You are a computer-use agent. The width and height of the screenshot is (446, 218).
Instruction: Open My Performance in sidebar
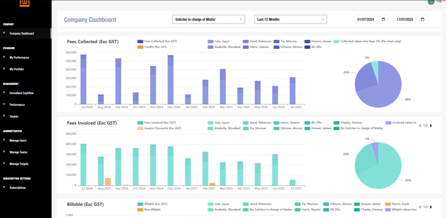19,58
